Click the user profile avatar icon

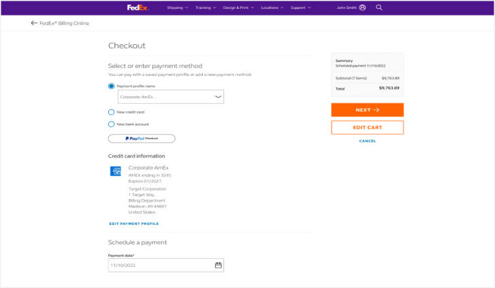click(362, 7)
